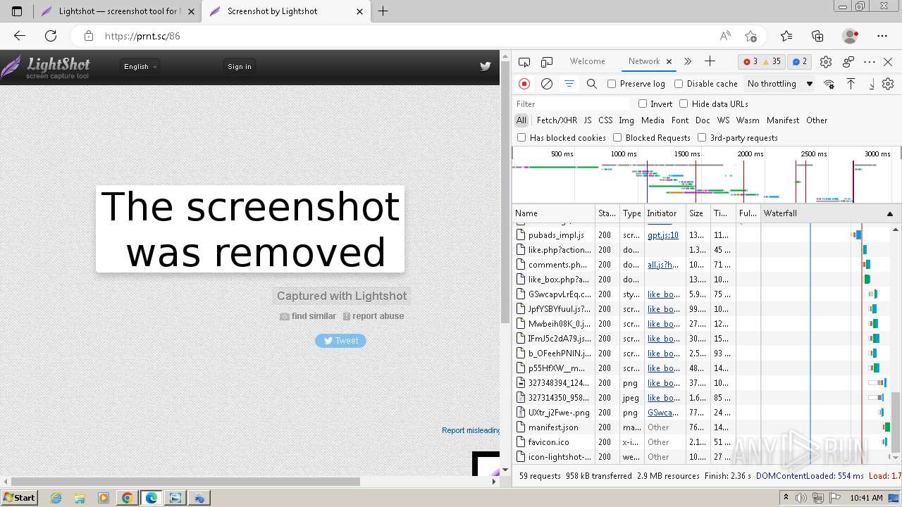The image size is (902, 507).
Task: Sort by Waterfall column arrow
Action: pyautogui.click(x=889, y=213)
